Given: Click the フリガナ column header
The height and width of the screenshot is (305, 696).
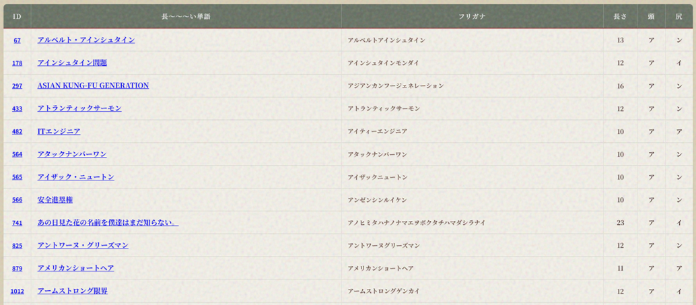Looking at the screenshot, I should [472, 16].
